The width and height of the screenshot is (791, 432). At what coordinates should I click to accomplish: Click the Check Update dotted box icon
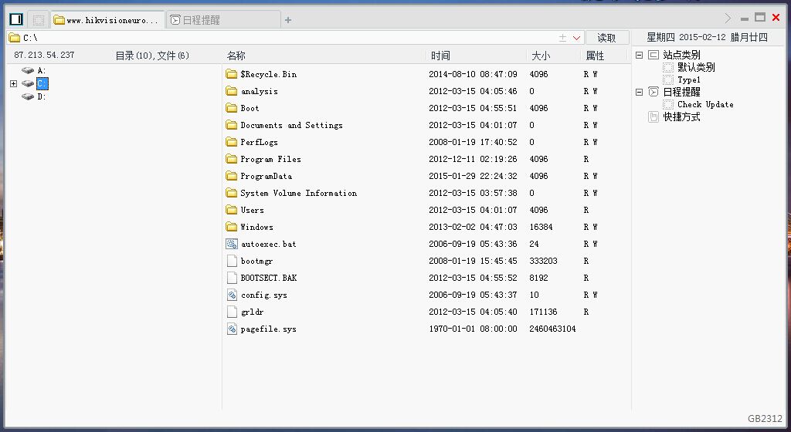[x=668, y=104]
